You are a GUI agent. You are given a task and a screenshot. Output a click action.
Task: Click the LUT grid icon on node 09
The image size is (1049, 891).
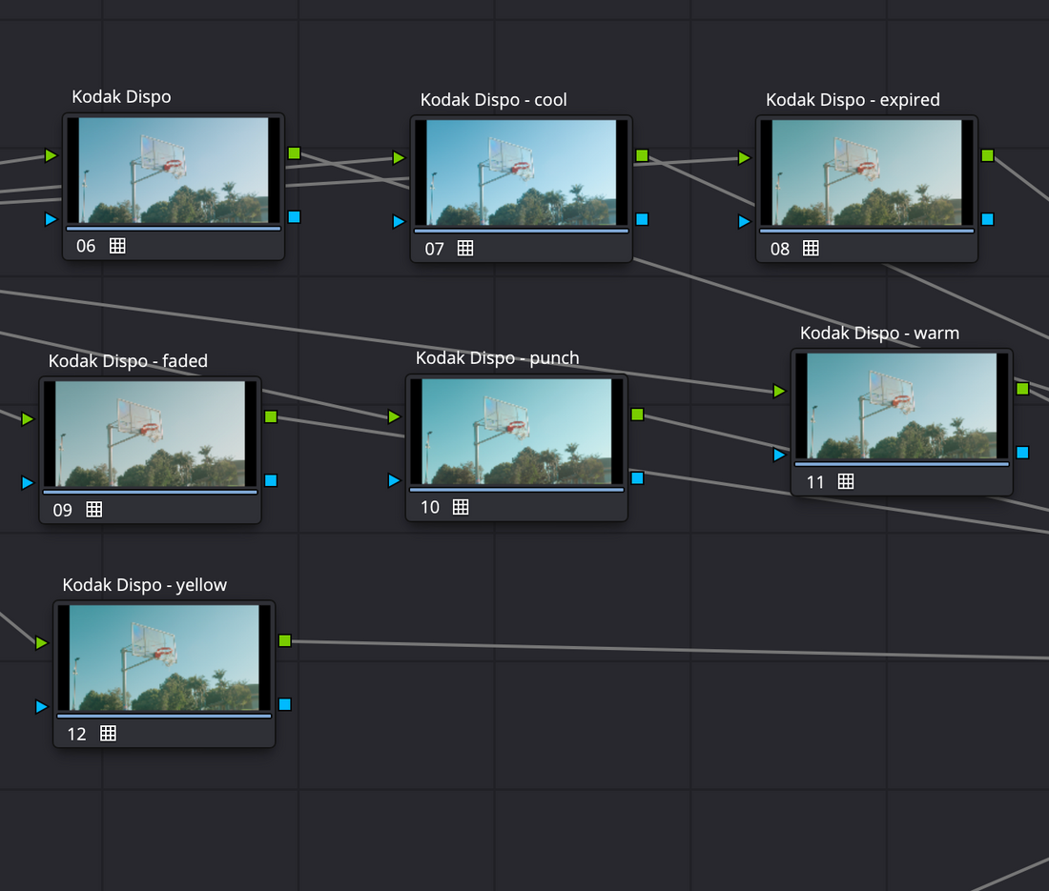click(x=94, y=509)
